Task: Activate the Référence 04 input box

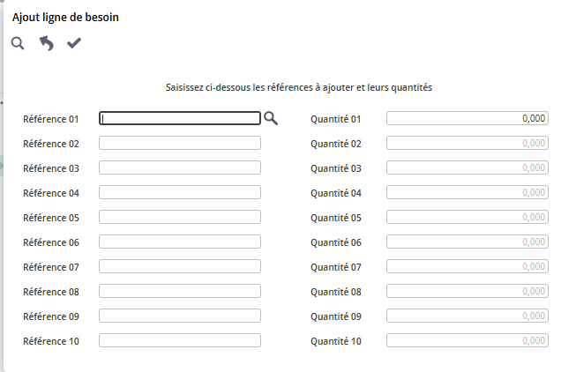Action: click(x=180, y=192)
